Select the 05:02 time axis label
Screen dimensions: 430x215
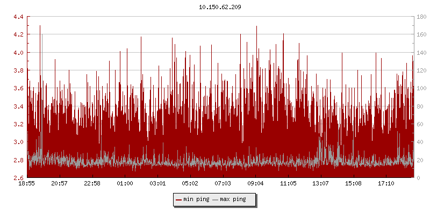click(190, 184)
